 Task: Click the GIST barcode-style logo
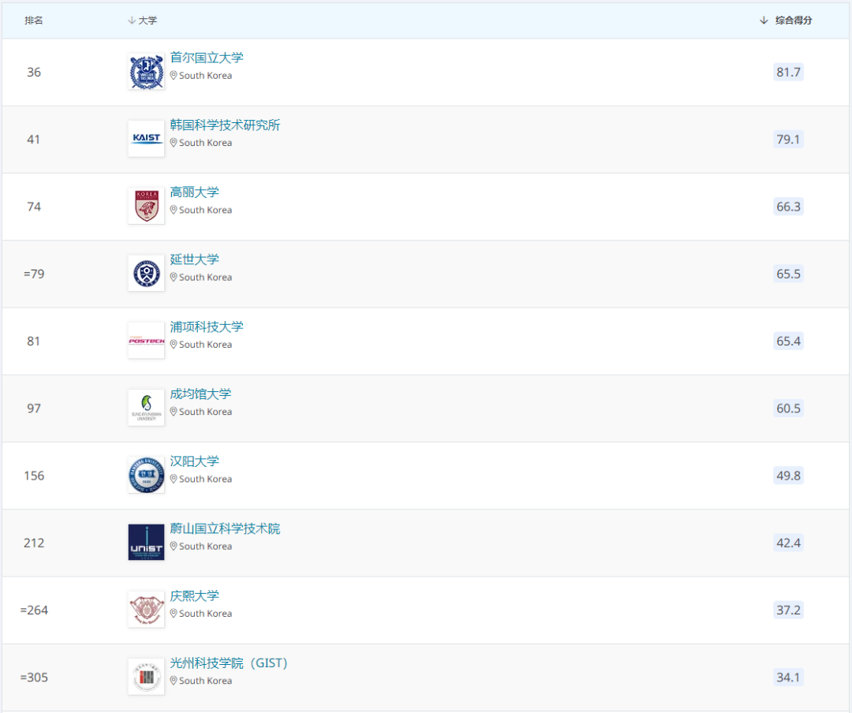click(x=146, y=678)
